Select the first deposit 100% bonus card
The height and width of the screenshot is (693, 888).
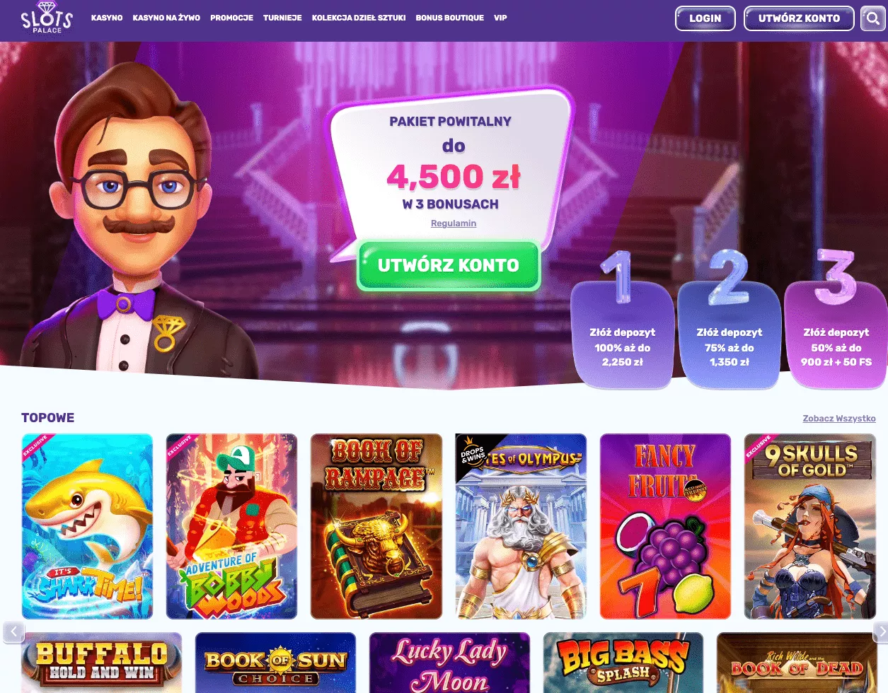623,334
